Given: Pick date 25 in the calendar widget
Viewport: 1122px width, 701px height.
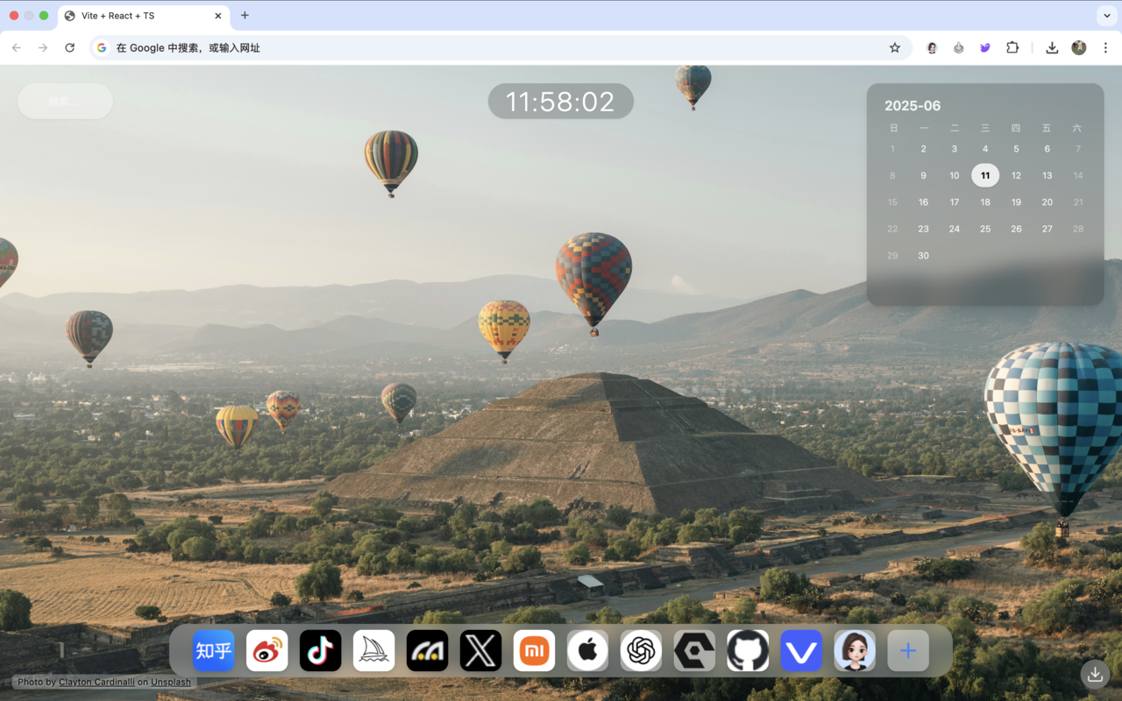Looking at the screenshot, I should coord(985,229).
